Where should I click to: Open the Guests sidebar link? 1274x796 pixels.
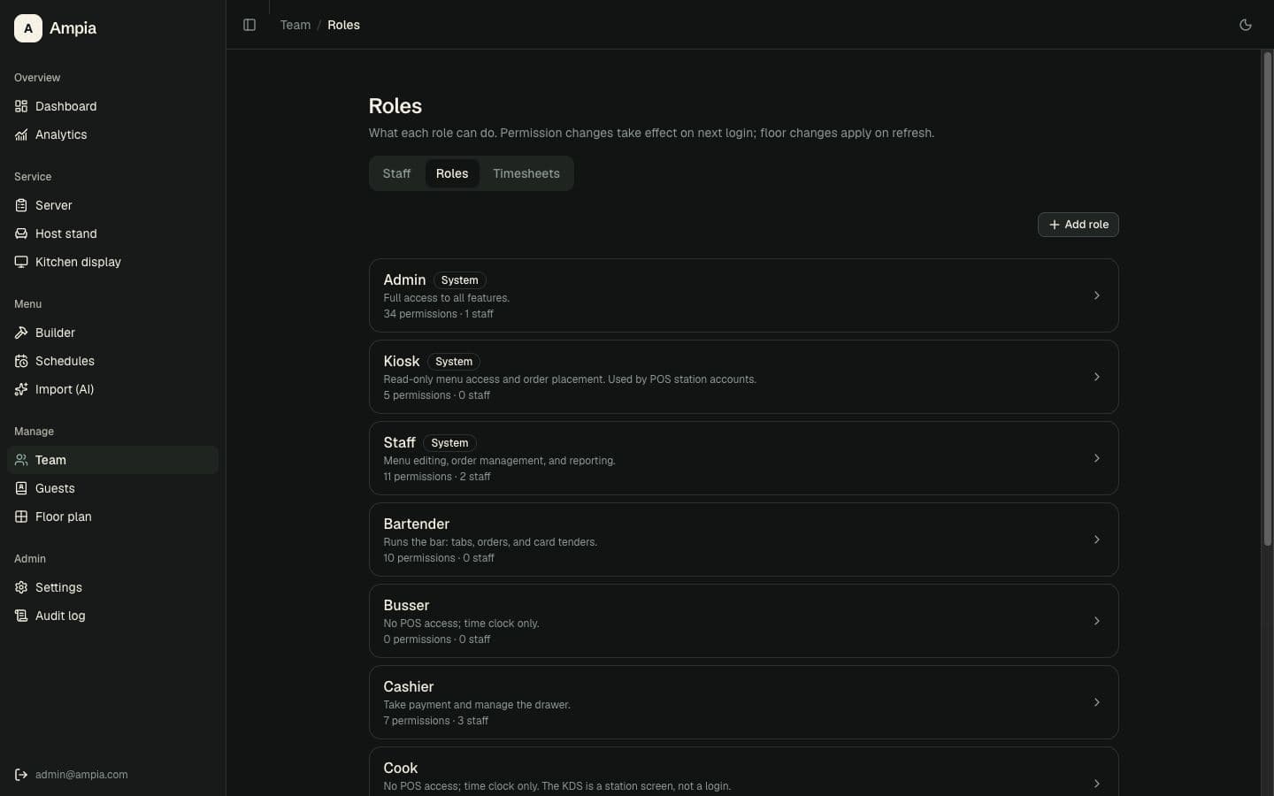(x=112, y=488)
